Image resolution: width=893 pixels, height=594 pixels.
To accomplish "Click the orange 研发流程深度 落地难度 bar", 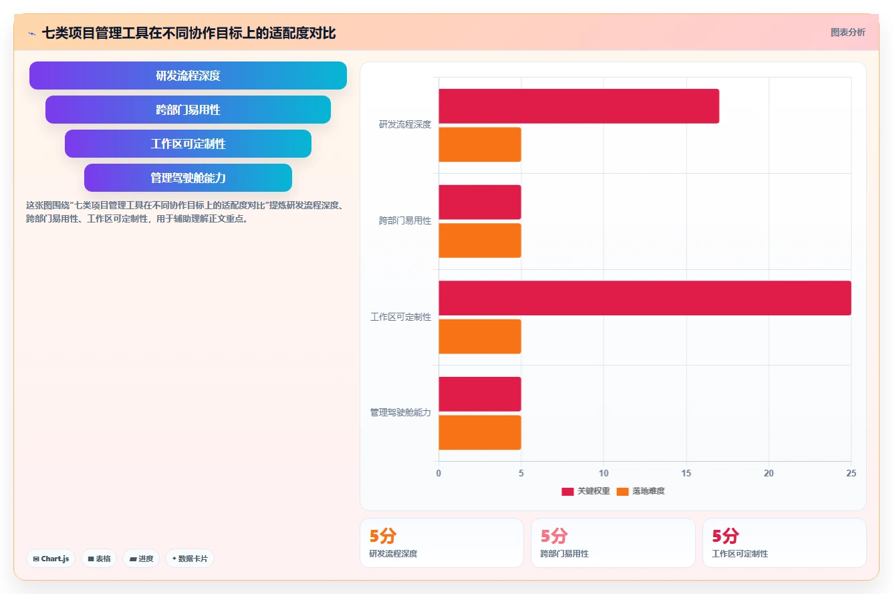I will [480, 144].
